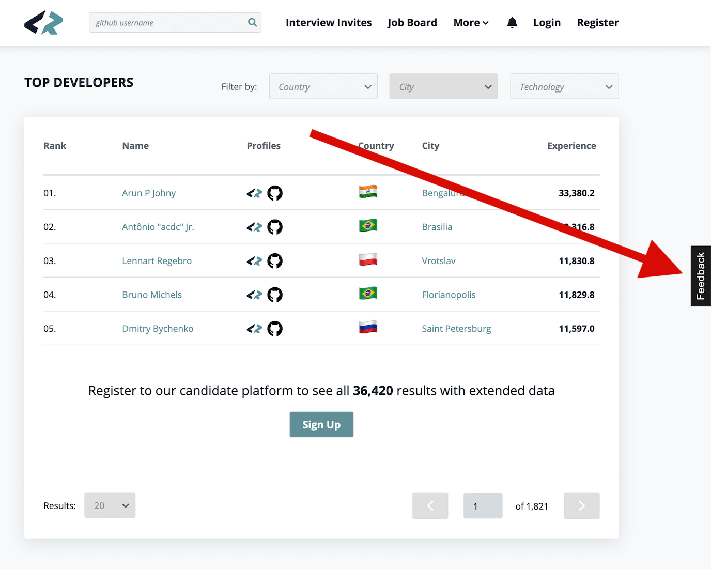The width and height of the screenshot is (711, 569).
Task: Click the Poland flag in Lennart Regebro's row
Action: (x=368, y=259)
